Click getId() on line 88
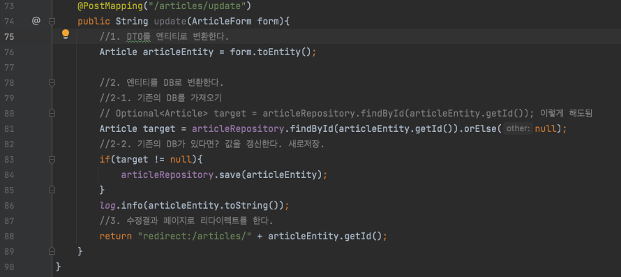The image size is (621, 277). pyautogui.click(x=362, y=237)
